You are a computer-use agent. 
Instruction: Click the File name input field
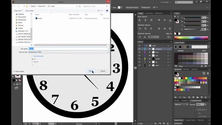pyautogui.click(x=69, y=49)
